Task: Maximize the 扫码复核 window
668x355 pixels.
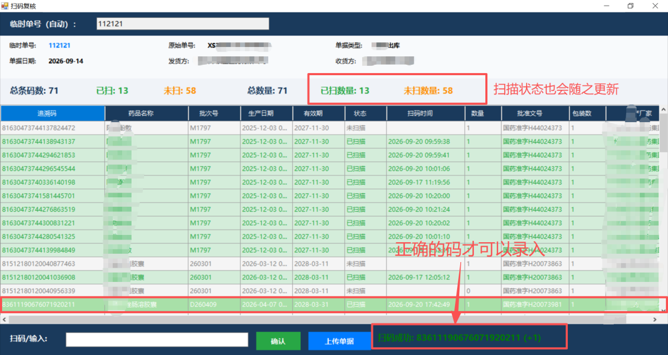Action: (630, 6)
